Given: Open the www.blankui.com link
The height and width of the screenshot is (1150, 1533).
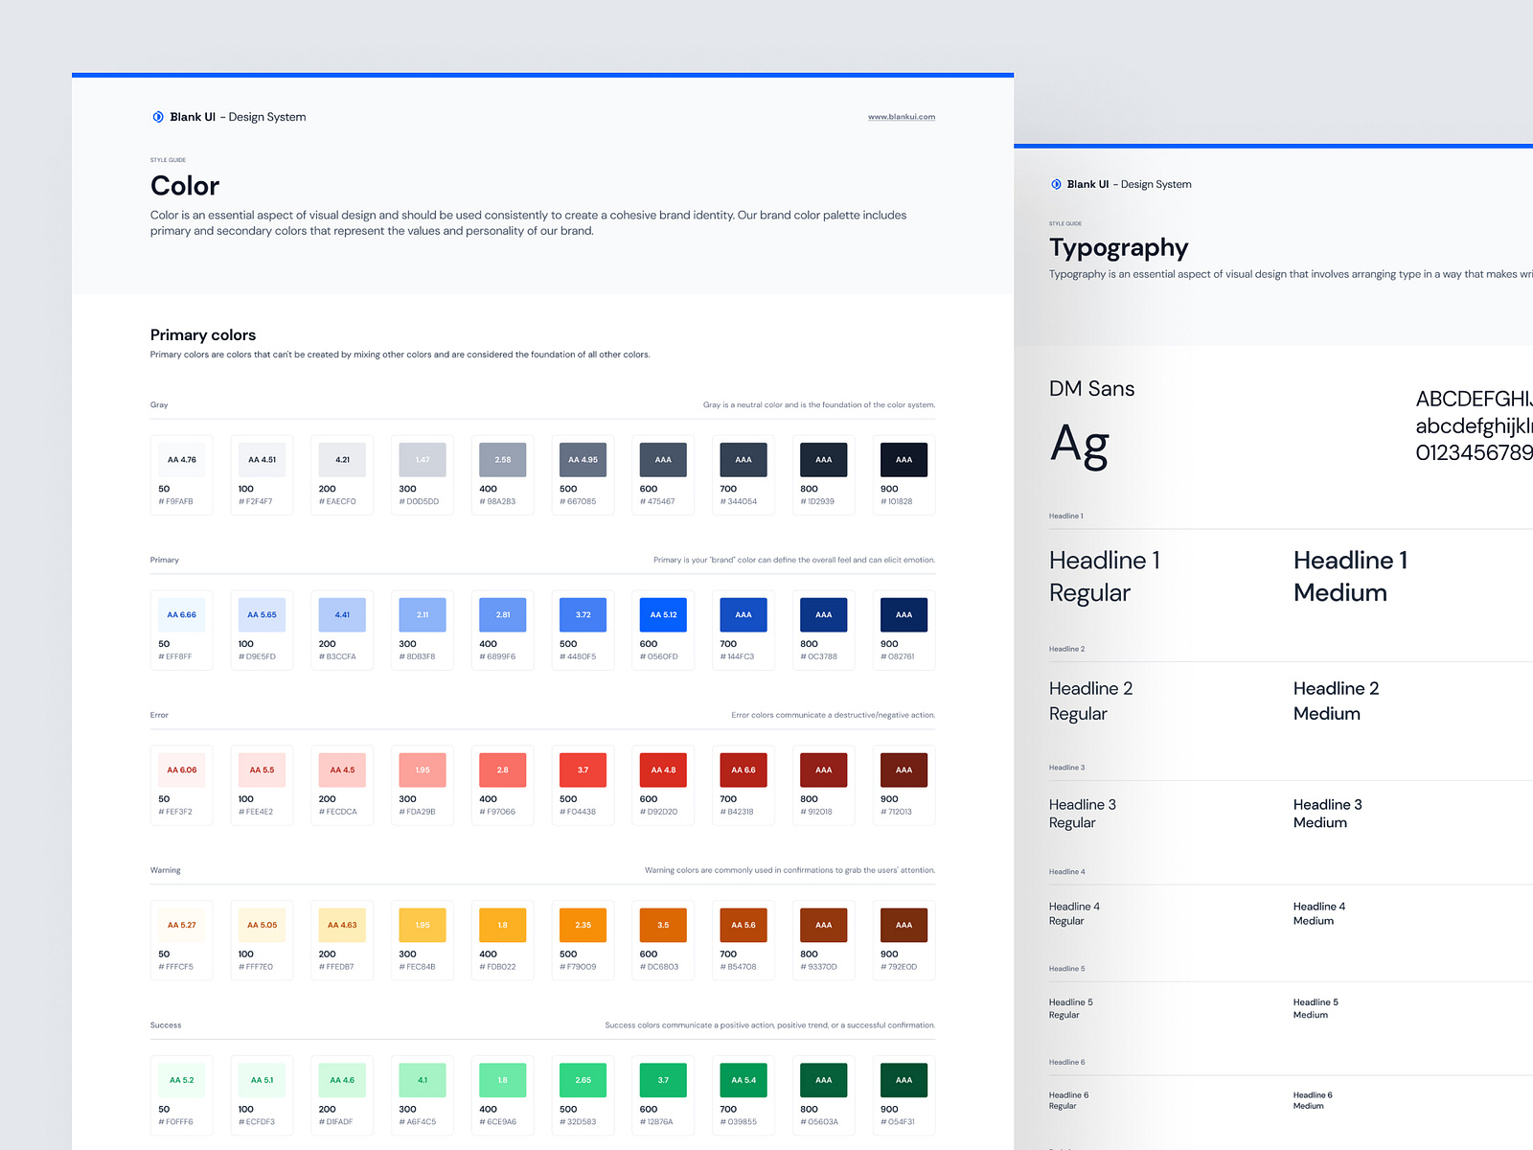Looking at the screenshot, I should [902, 117].
